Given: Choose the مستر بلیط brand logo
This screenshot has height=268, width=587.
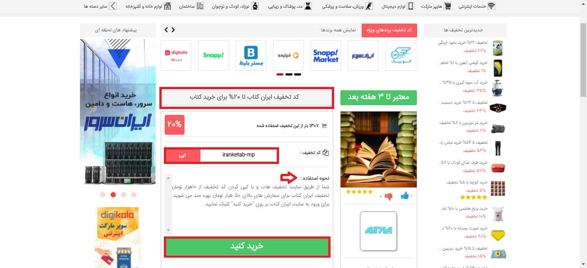Looking at the screenshot, I should point(251,55).
